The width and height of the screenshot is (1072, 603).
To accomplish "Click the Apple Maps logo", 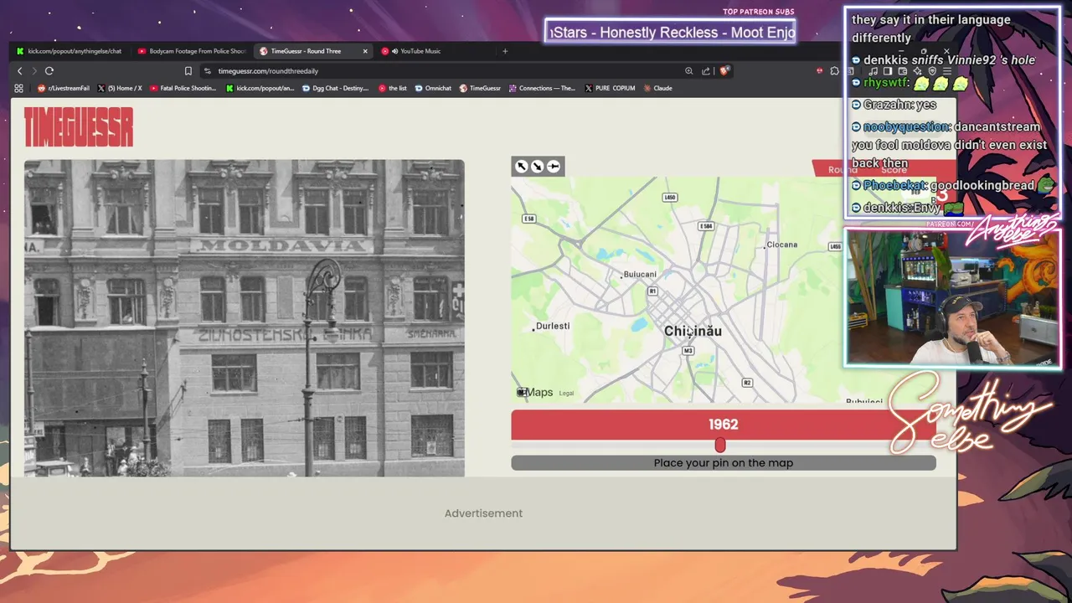I will (534, 392).
